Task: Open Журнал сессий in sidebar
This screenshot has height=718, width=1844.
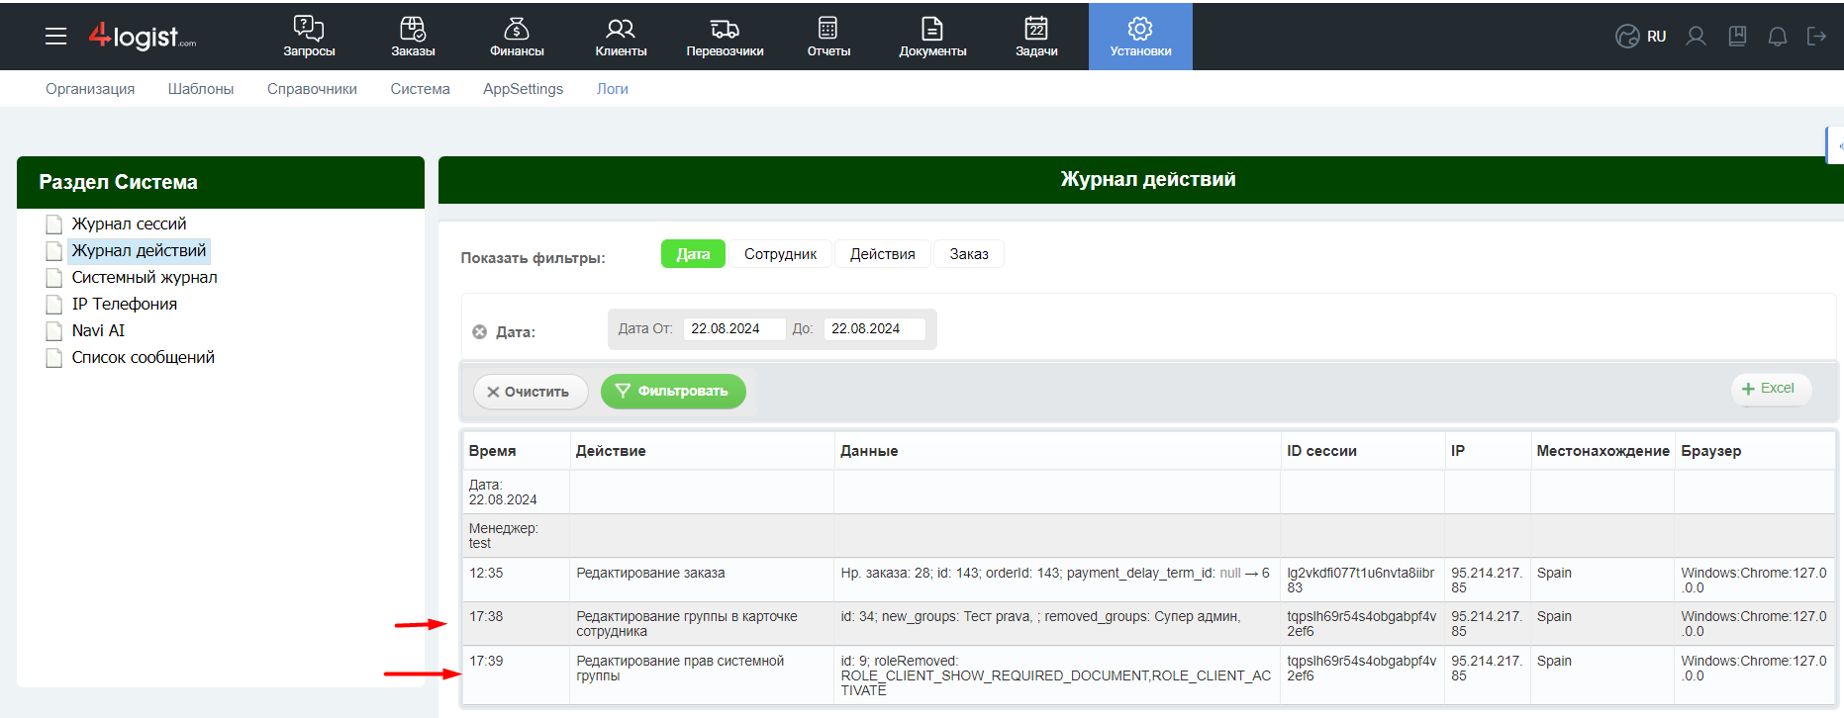Action: click(x=129, y=224)
